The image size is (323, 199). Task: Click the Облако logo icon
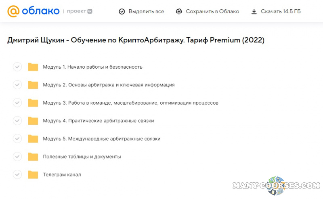click(14, 11)
